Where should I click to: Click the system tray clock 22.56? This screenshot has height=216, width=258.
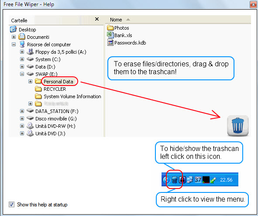tap(226, 180)
